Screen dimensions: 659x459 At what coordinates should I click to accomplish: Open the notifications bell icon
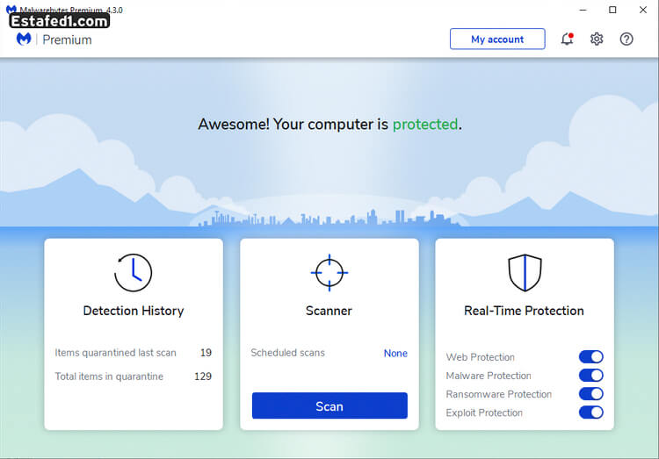(567, 39)
